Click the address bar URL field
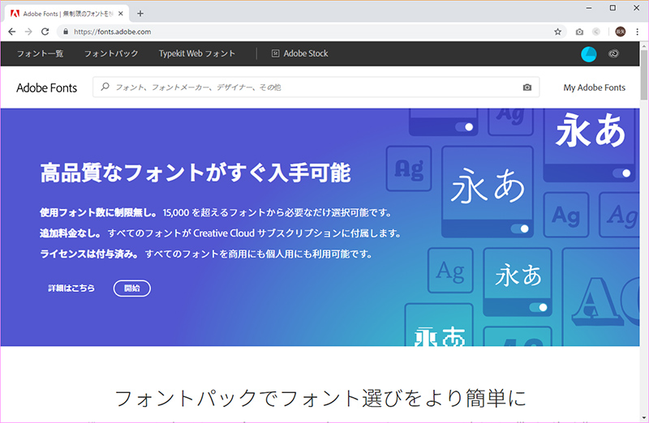Viewport: 649px width, 423px height. [x=311, y=32]
